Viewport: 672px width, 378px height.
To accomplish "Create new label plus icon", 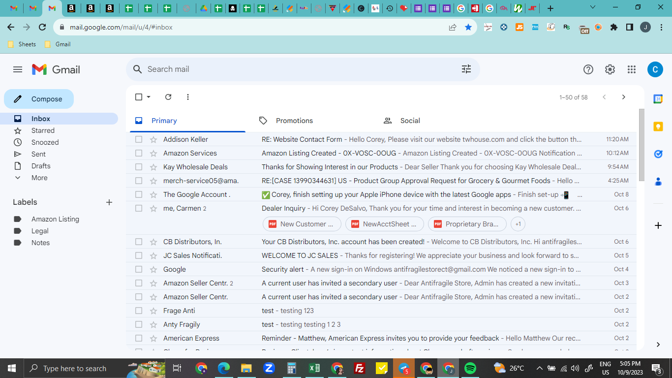I will [109, 202].
